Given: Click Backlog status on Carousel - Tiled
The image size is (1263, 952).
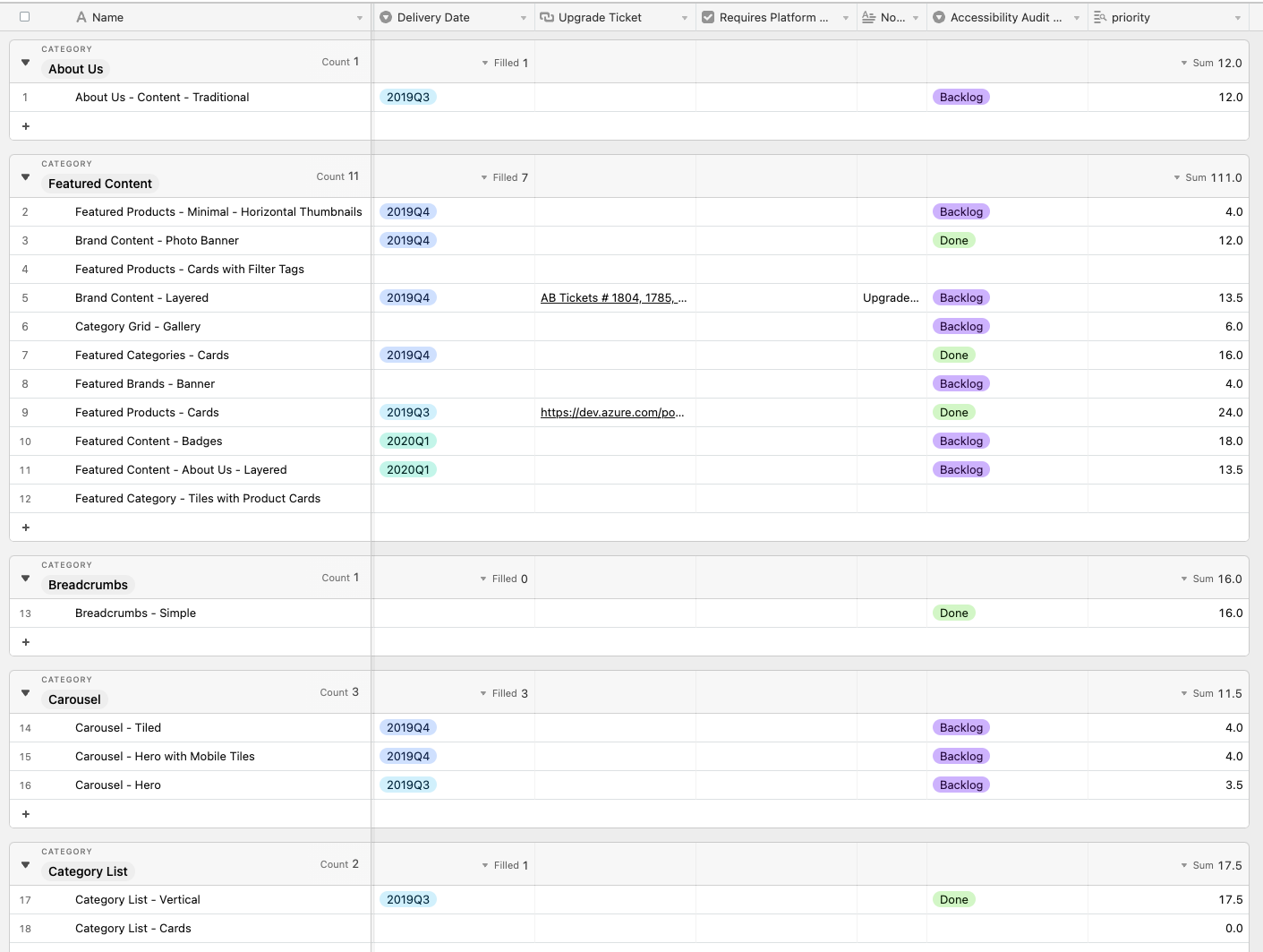Looking at the screenshot, I should pyautogui.click(x=961, y=728).
